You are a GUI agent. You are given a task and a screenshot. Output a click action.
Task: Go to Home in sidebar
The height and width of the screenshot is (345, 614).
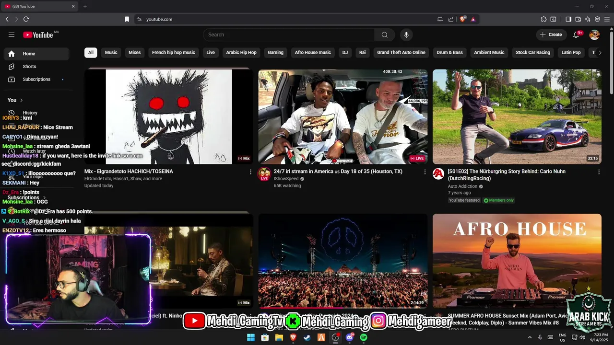(x=36, y=54)
